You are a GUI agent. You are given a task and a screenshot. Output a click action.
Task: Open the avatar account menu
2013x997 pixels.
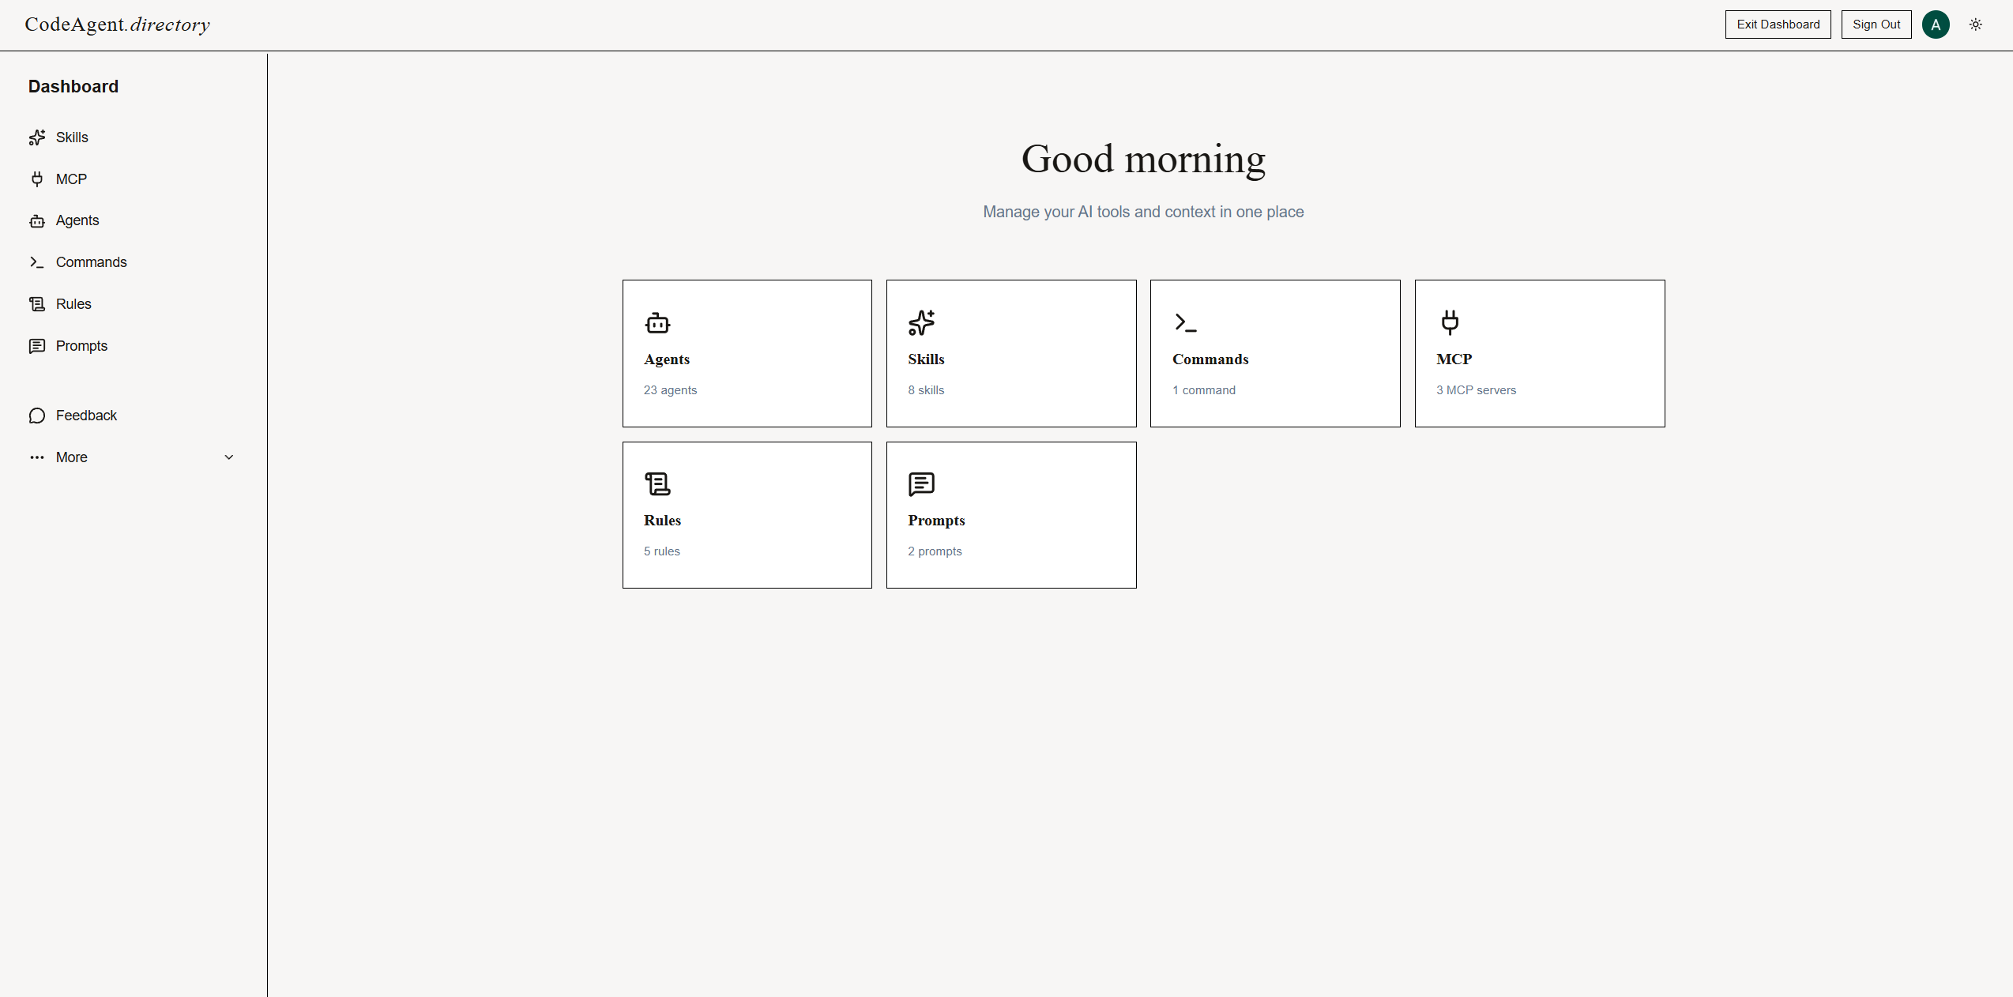(x=1936, y=24)
